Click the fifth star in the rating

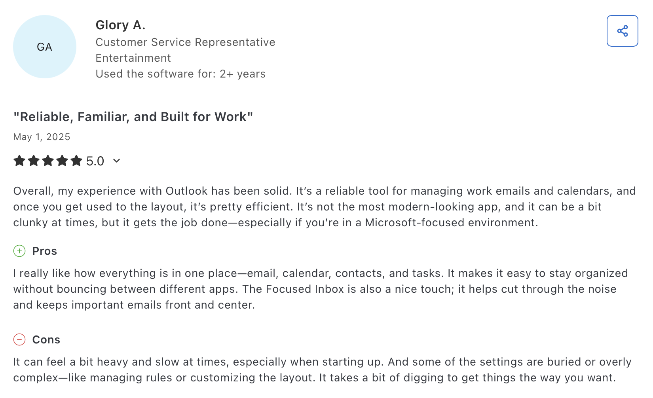[76, 161]
